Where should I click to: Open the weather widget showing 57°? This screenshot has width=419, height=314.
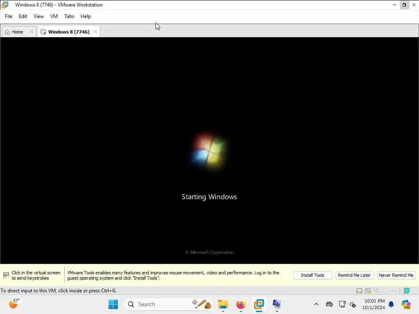pyautogui.click(x=14, y=304)
